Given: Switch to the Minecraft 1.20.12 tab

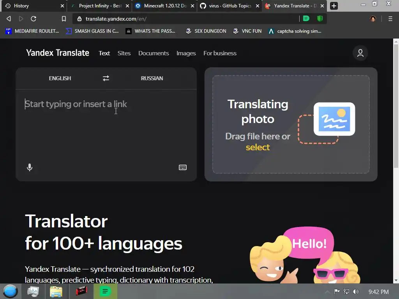Looking at the screenshot, I should 165,6.
